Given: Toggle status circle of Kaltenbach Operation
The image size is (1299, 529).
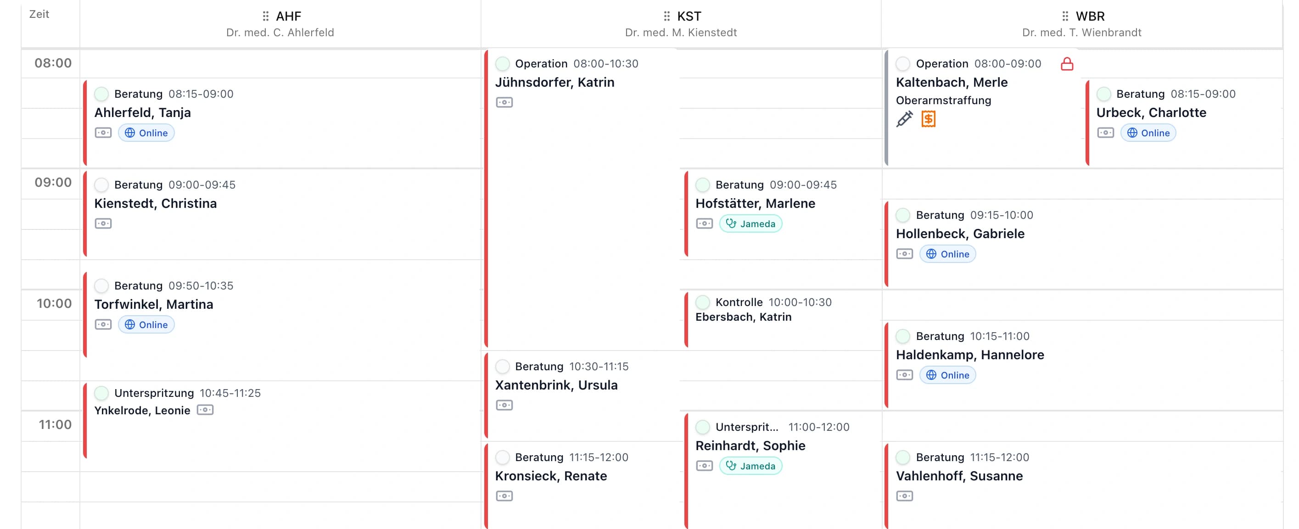Looking at the screenshot, I should pyautogui.click(x=902, y=63).
